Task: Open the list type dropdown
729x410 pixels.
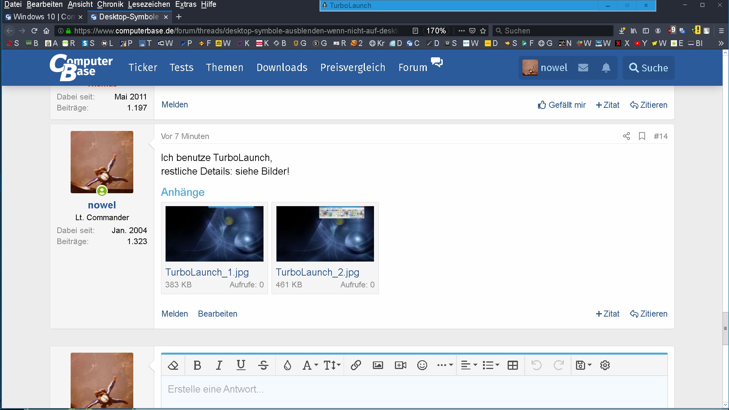Action: (x=491, y=365)
